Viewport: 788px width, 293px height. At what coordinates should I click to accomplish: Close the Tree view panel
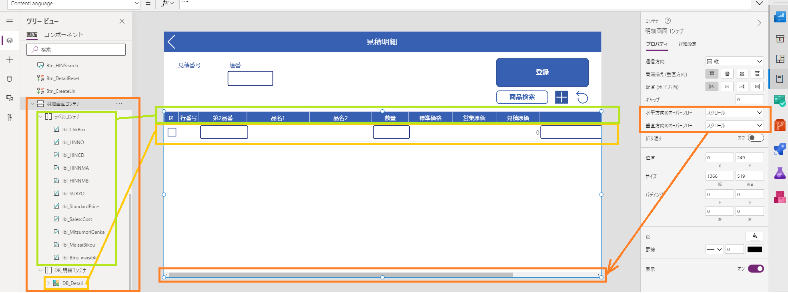click(122, 21)
